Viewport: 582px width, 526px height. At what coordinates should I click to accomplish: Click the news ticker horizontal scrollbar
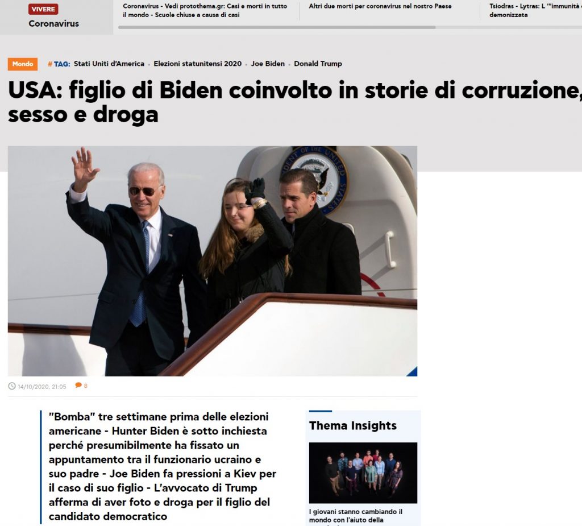click(277, 27)
